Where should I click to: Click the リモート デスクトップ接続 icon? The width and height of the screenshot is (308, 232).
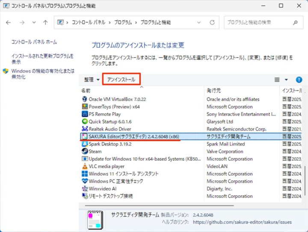[x=85, y=196]
